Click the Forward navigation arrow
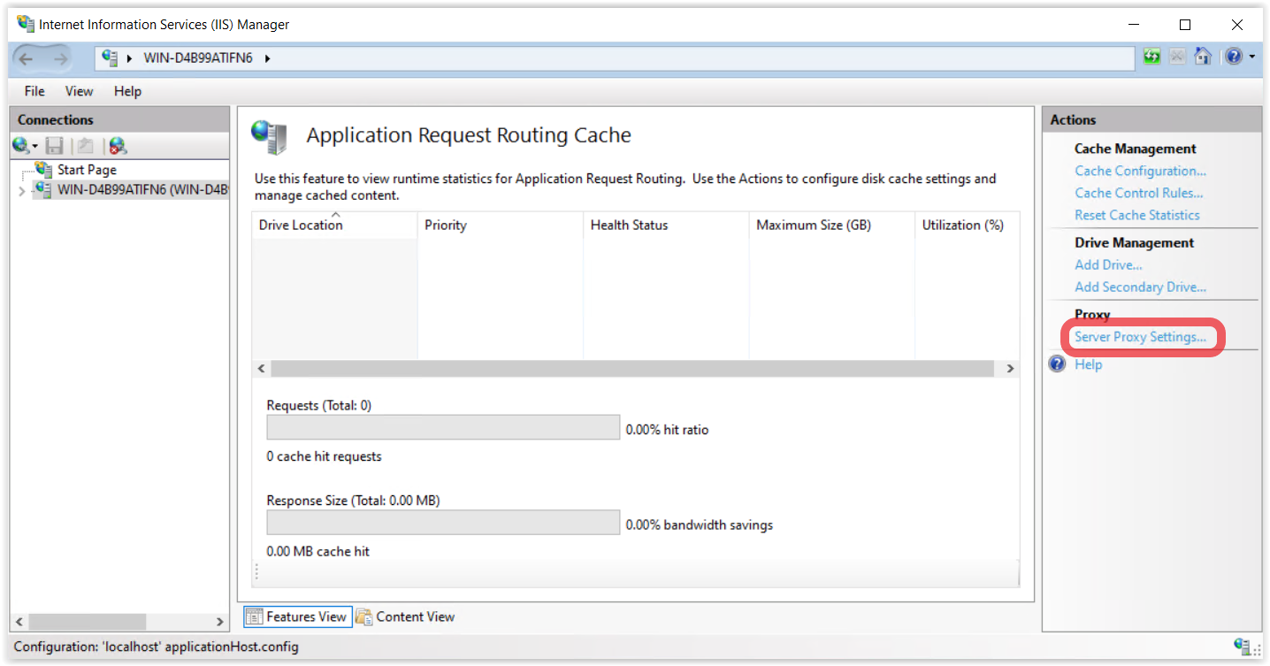Viewport: 1270px width, 666px height. point(60,58)
